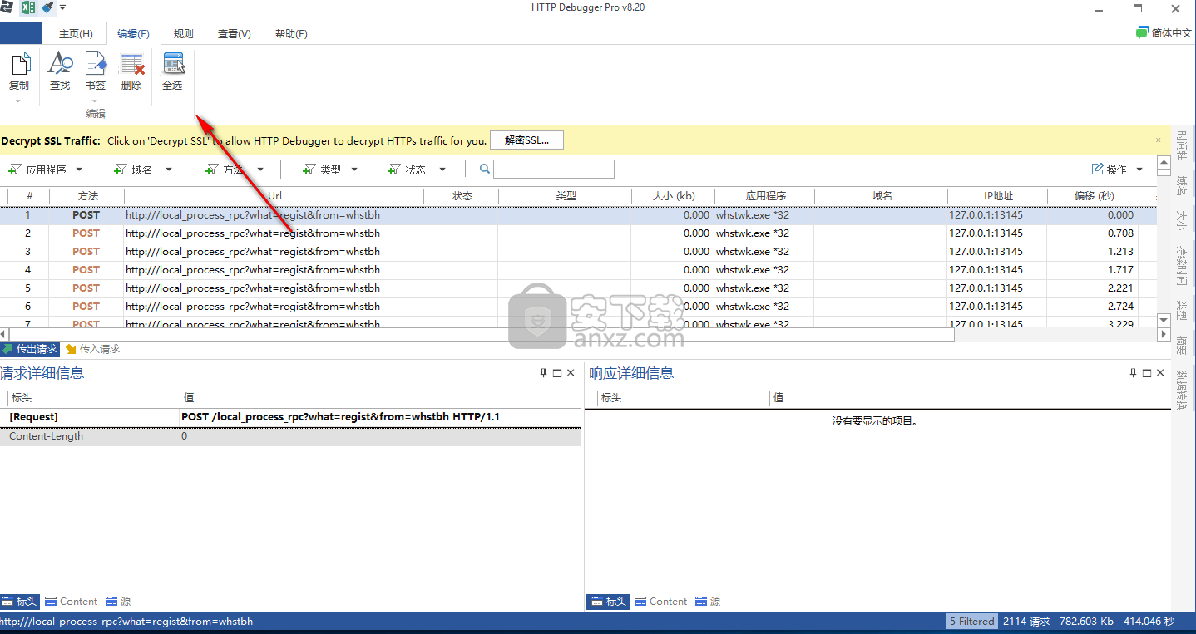1196x634 pixels.
Task: Open request panel Source (源) tab
Action: pyautogui.click(x=118, y=601)
